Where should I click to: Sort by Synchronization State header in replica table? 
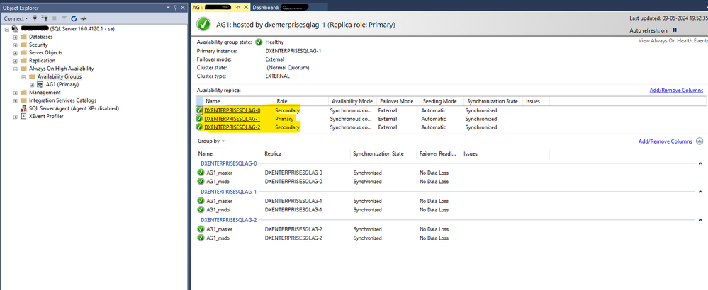pyautogui.click(x=493, y=101)
